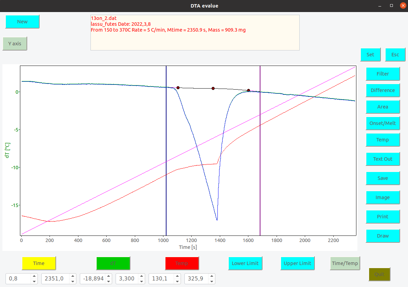The image size is (408, 287).
Task: Calculate peak Area
Action: 383,107
